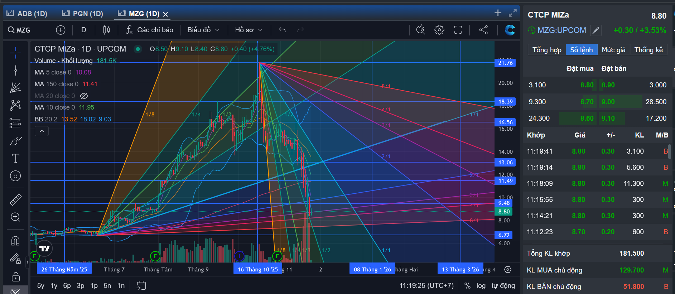Screen dimensions: 675x294
Task: Redo the chart action
Action: coord(300,30)
